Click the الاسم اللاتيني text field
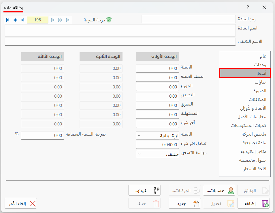Viewport: 275px width, 213px height. point(120,42)
